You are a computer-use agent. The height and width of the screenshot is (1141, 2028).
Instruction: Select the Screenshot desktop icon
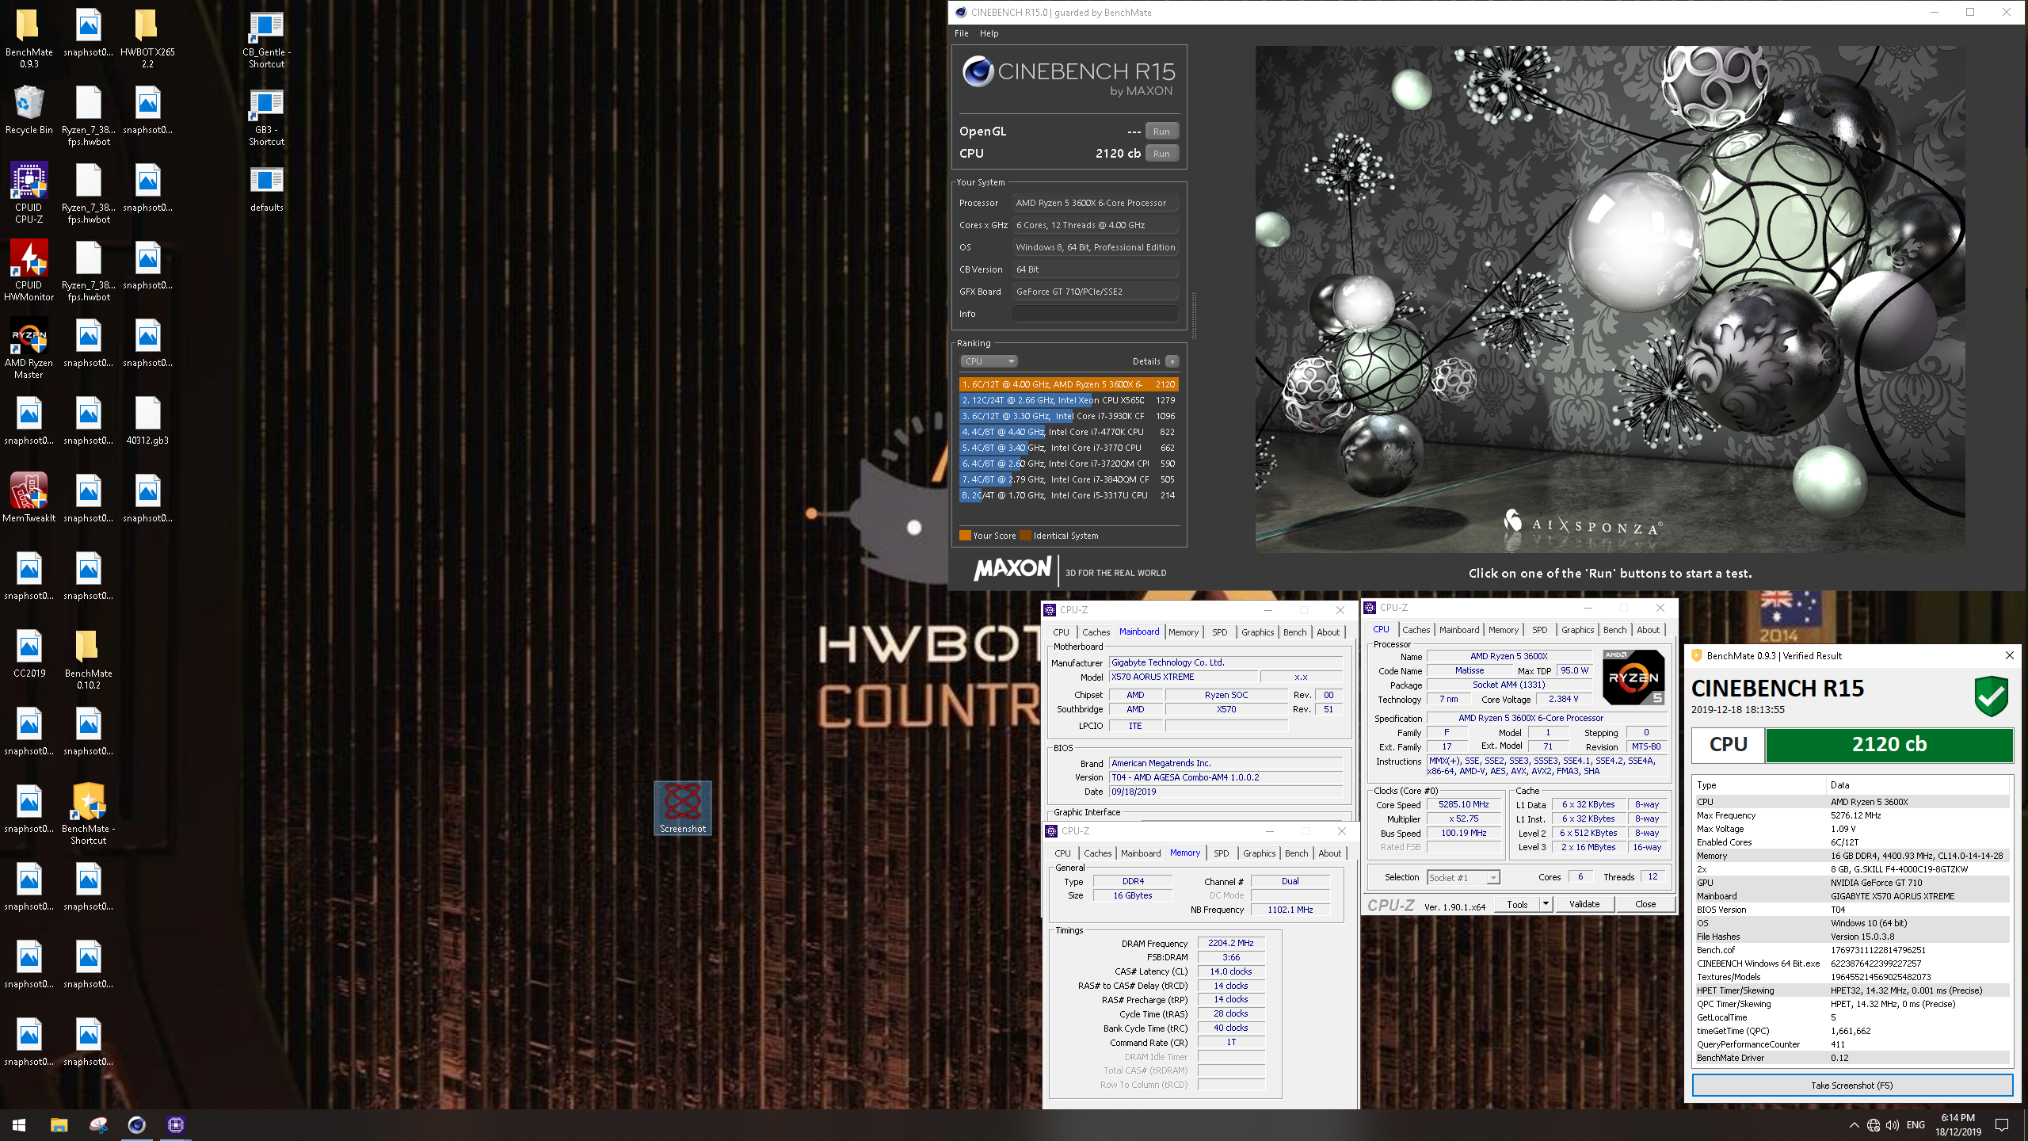point(682,808)
